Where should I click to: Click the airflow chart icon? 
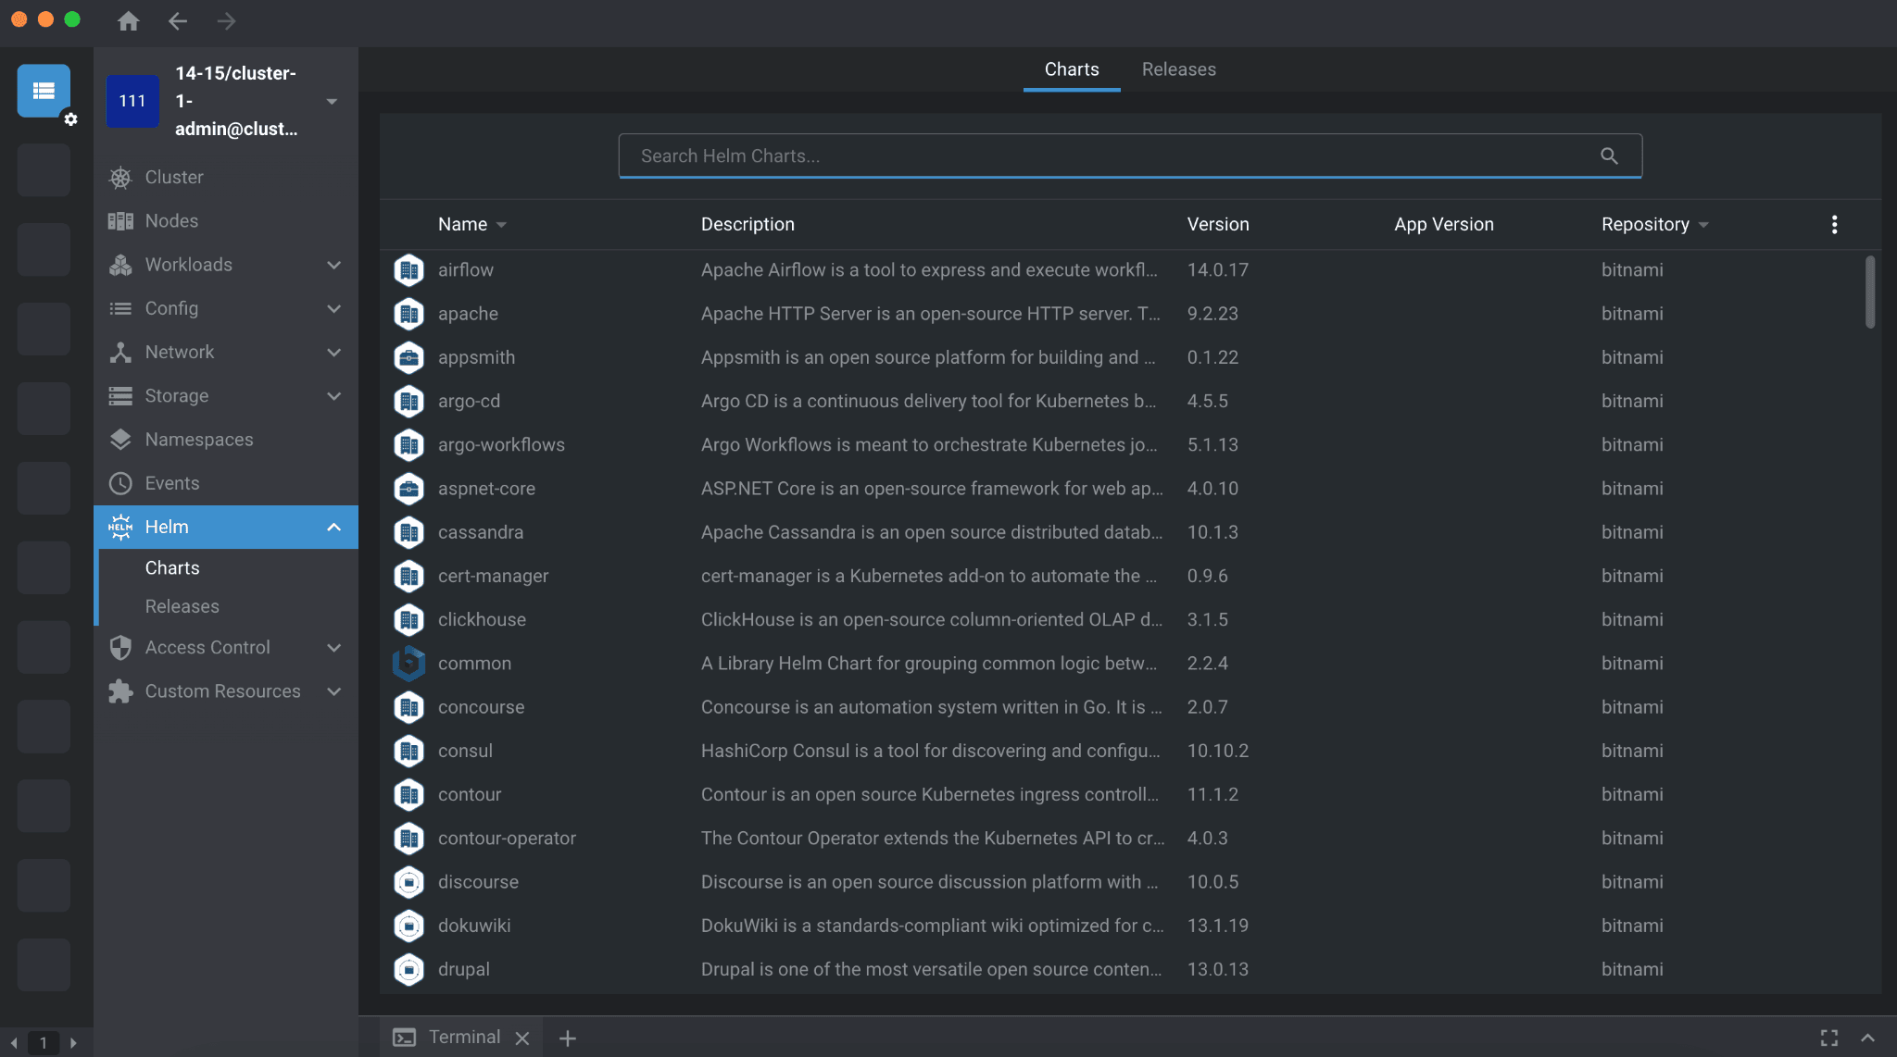tap(408, 270)
